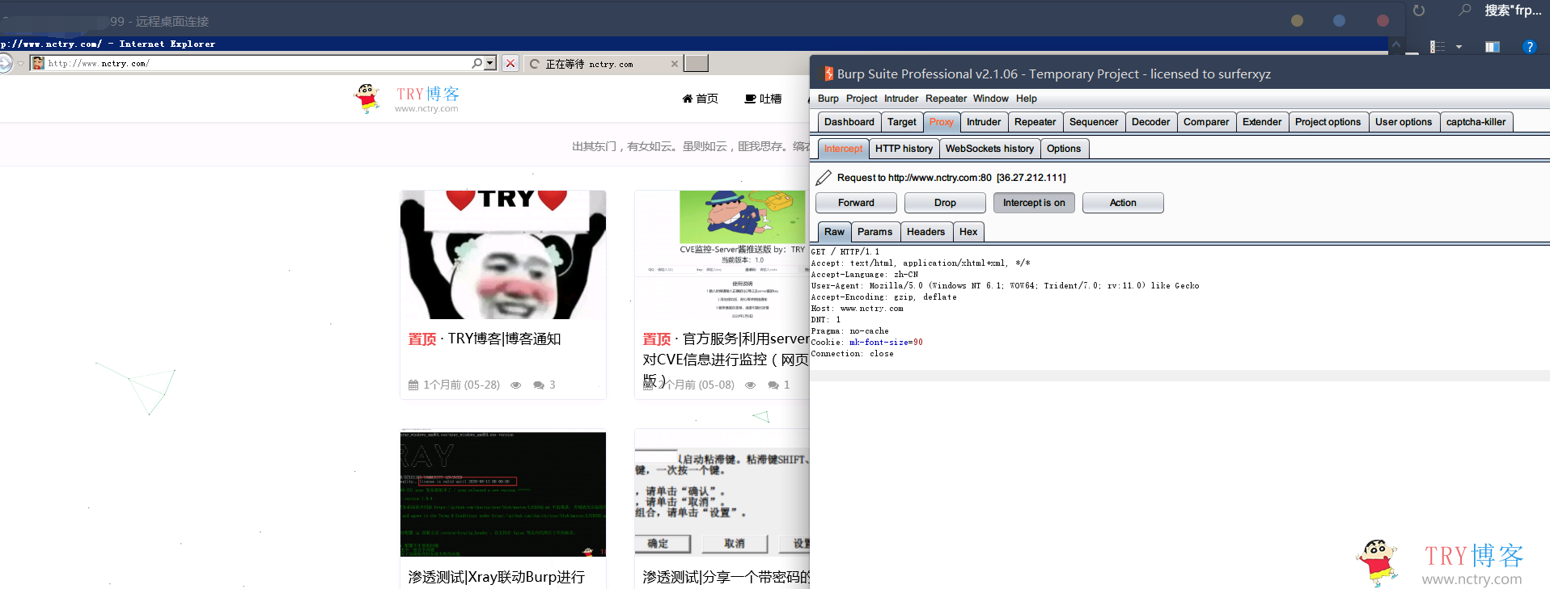Open the Window menu in Burp Suite
Screen dimensions: 1550x589
(991, 99)
